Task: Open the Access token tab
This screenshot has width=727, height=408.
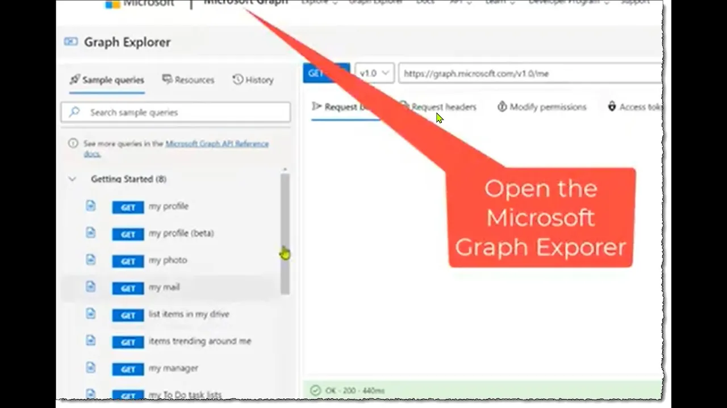Action: [634, 107]
